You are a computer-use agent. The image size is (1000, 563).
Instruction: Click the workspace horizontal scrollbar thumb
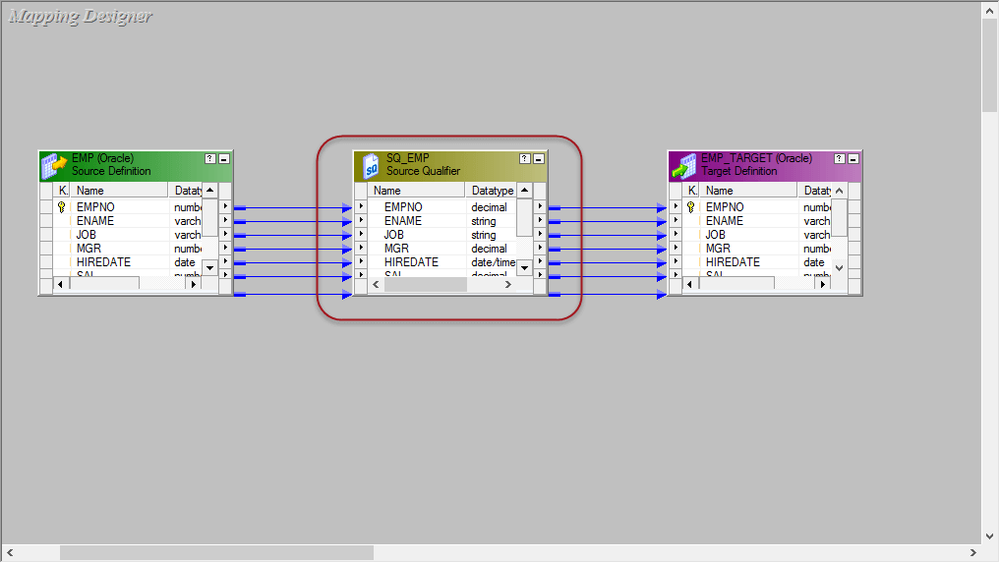[216, 552]
